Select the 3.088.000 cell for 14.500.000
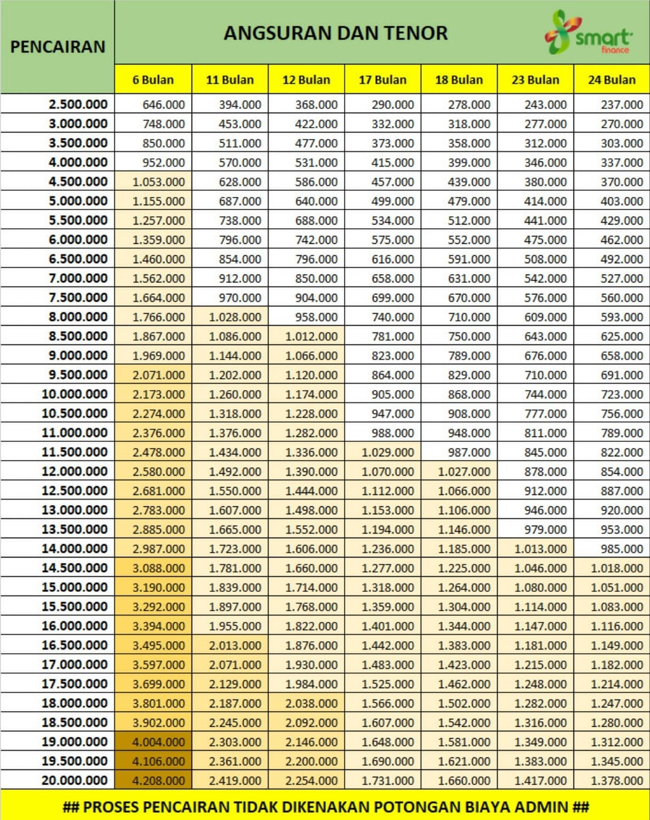This screenshot has height=820, width=650. click(x=153, y=568)
